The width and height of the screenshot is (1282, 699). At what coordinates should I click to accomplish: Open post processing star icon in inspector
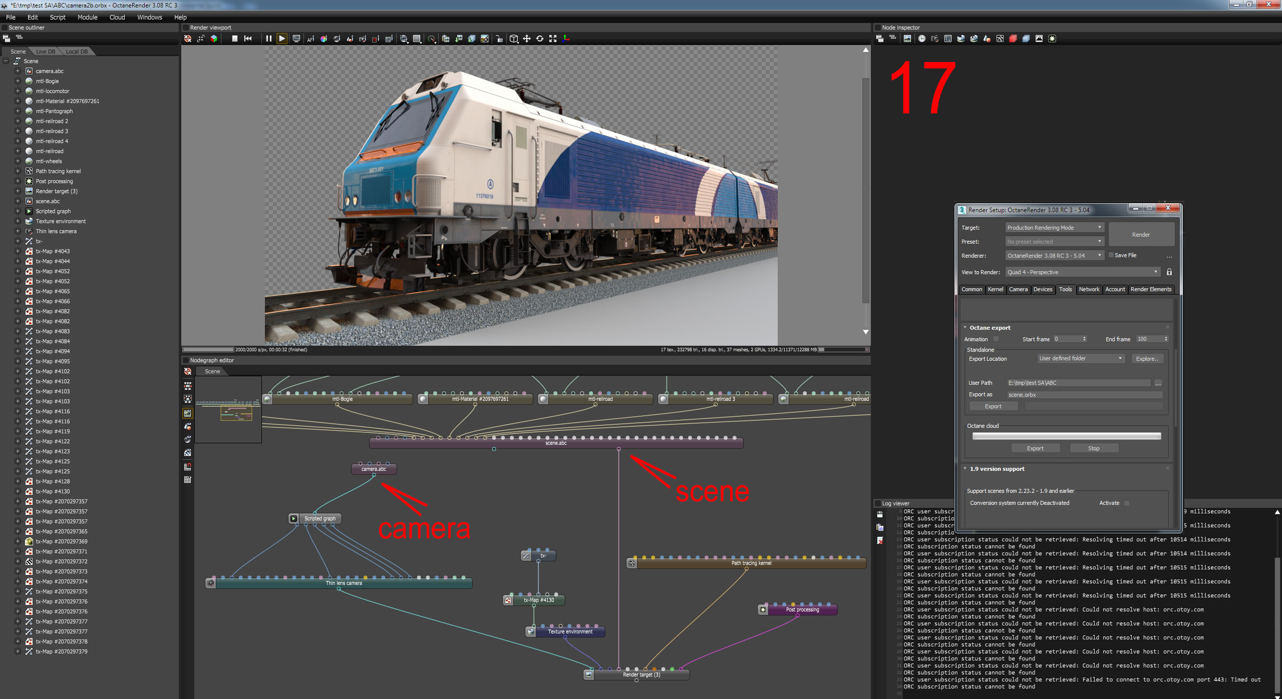pos(1052,39)
